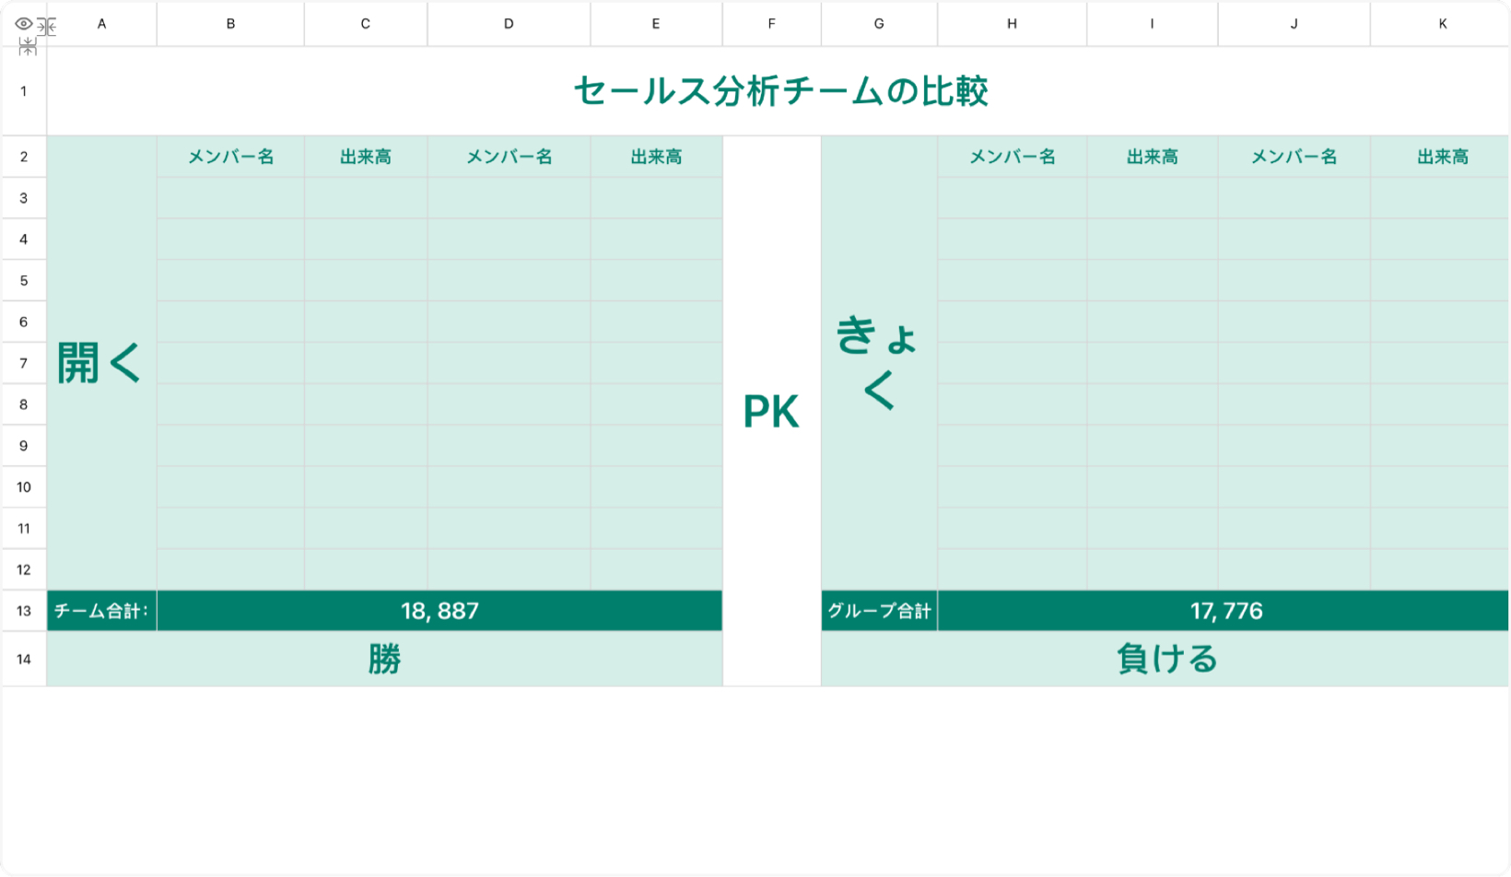Select column D header
Image resolution: width=1511 pixels, height=877 pixels.
tap(509, 24)
